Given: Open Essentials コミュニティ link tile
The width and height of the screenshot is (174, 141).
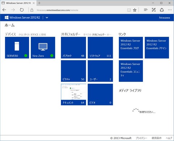Looking at the screenshot, I should coord(131,71).
